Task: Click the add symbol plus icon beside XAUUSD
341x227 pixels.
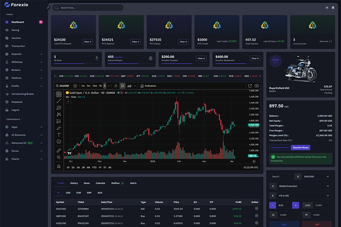Action: 75,86
